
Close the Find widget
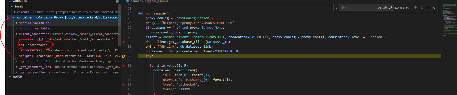point(434,8)
